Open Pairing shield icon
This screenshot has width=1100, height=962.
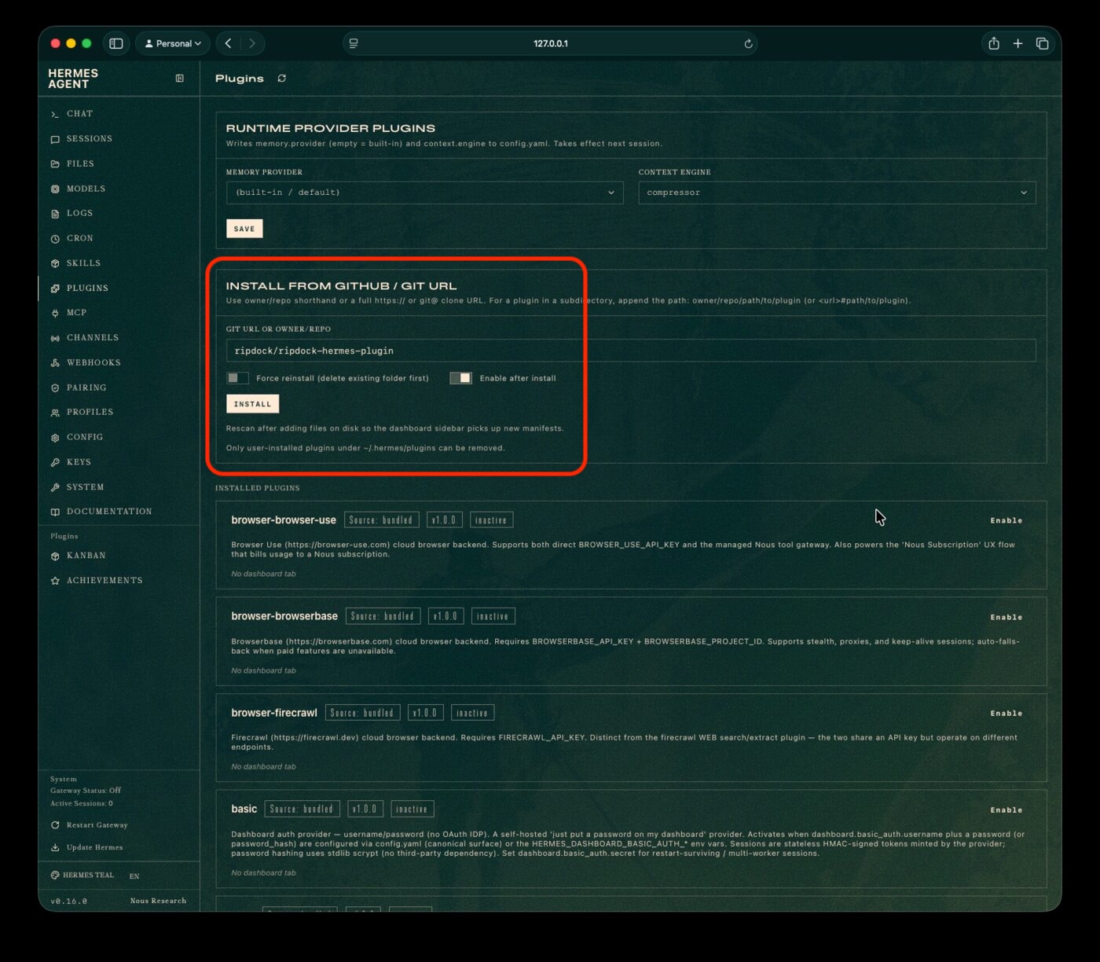[55, 388]
